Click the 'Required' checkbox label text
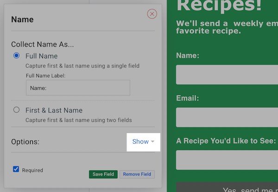 click(x=32, y=170)
